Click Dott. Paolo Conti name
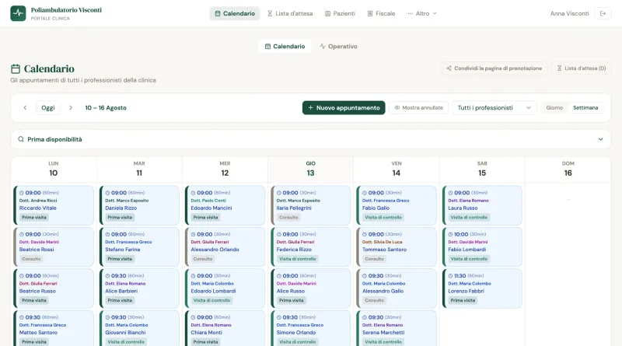The height and width of the screenshot is (346, 622). (208, 201)
